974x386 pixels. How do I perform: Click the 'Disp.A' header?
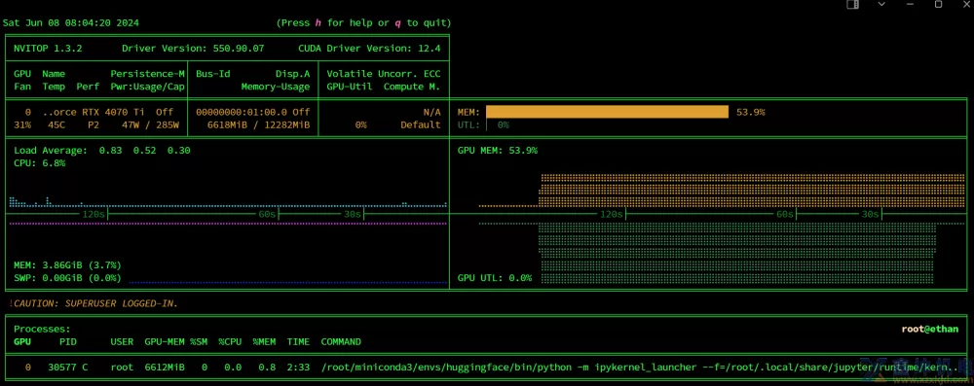[x=292, y=74]
